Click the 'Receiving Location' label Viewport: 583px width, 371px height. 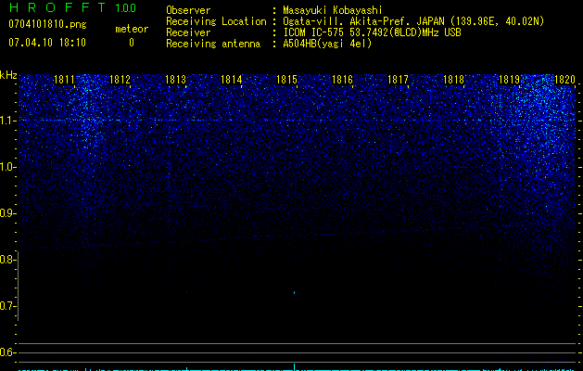click(216, 21)
